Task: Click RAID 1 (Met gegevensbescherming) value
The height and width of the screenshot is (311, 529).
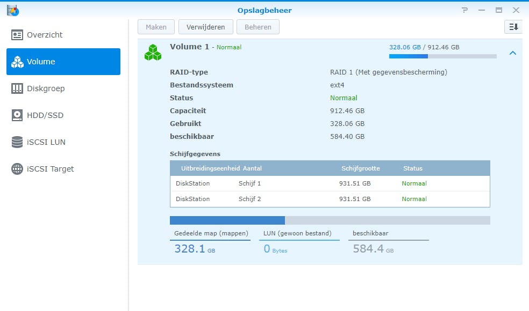Action: (x=389, y=72)
